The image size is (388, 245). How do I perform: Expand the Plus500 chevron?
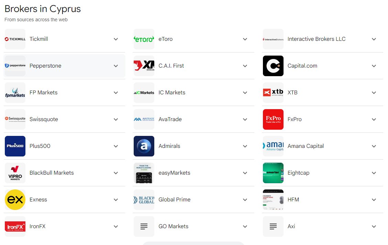click(x=116, y=146)
